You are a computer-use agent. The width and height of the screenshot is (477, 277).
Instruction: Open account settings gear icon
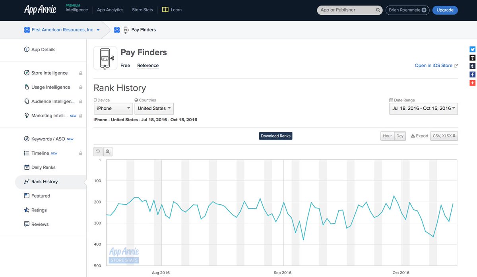point(424,10)
